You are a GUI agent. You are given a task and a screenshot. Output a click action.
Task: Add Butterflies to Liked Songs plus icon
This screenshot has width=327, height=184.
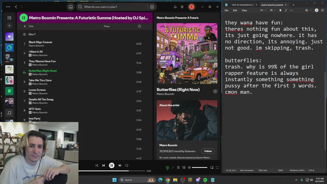[x=215, y=91]
